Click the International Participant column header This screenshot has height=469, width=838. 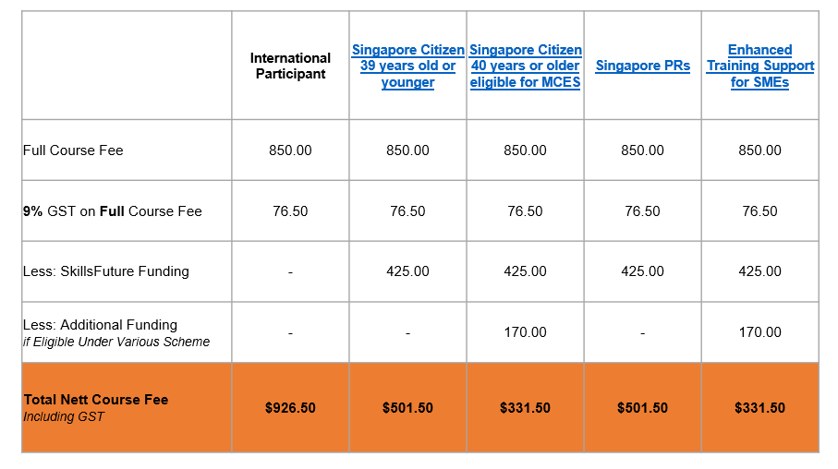[290, 66]
